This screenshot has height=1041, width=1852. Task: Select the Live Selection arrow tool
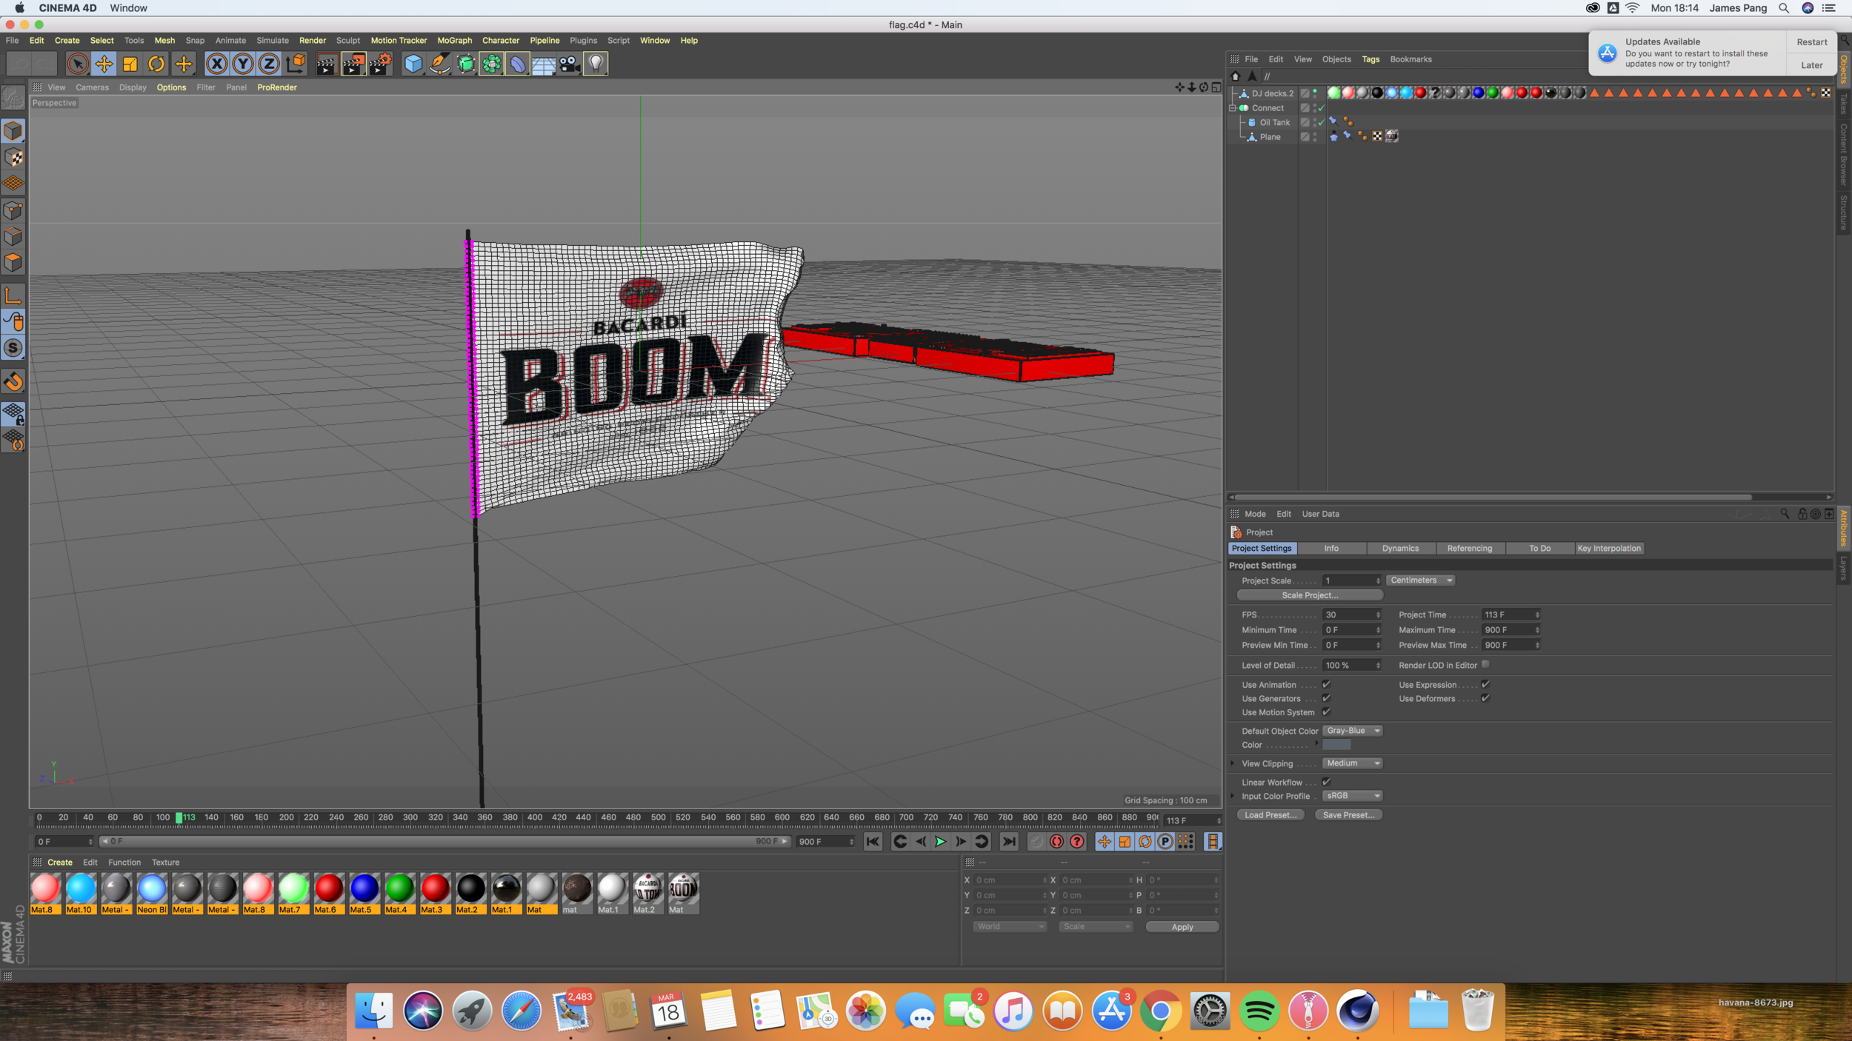coord(77,64)
